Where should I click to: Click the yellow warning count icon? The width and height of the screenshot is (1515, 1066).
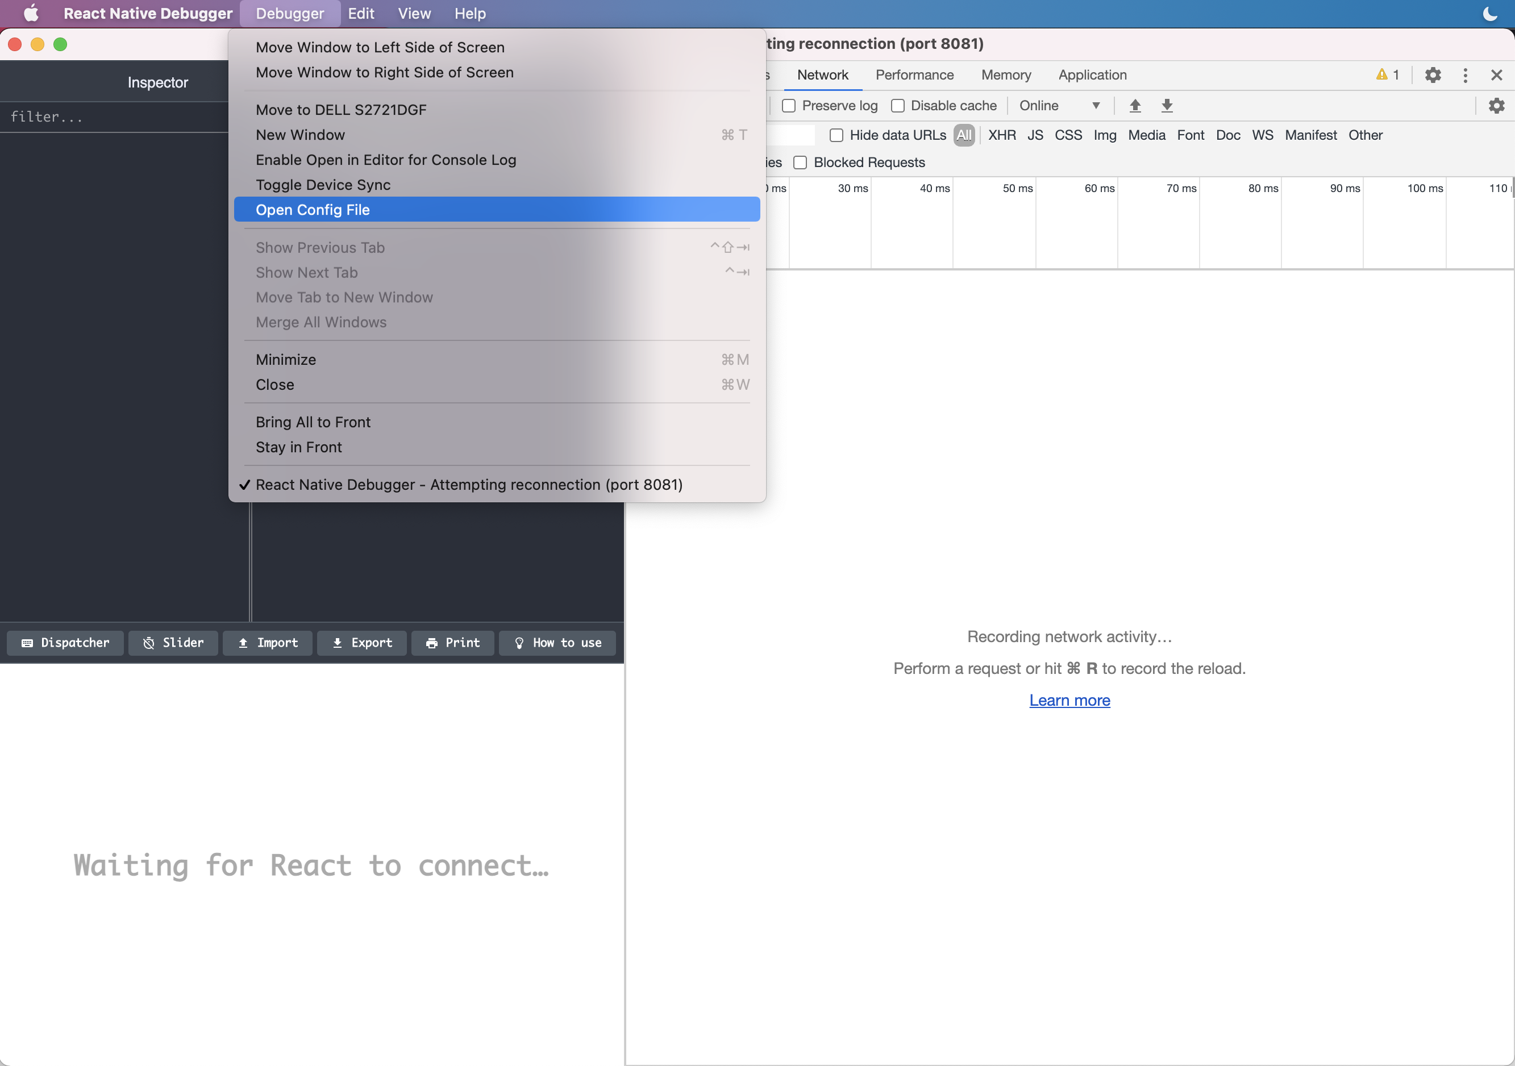click(x=1381, y=74)
